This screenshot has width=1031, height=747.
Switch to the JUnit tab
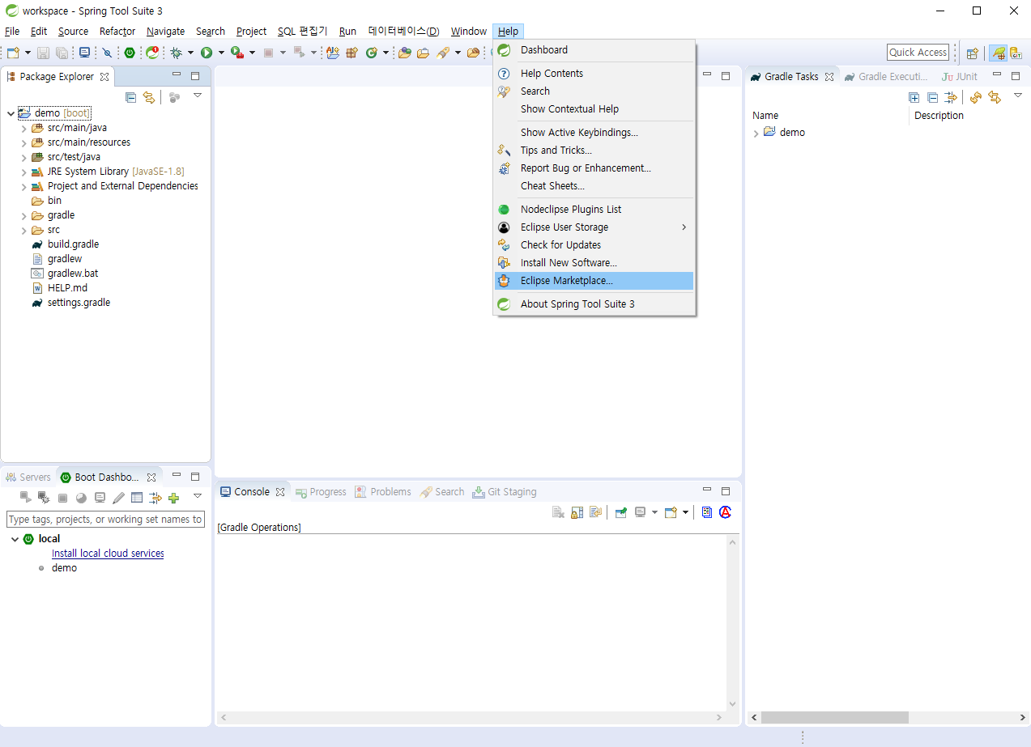pyautogui.click(x=960, y=77)
